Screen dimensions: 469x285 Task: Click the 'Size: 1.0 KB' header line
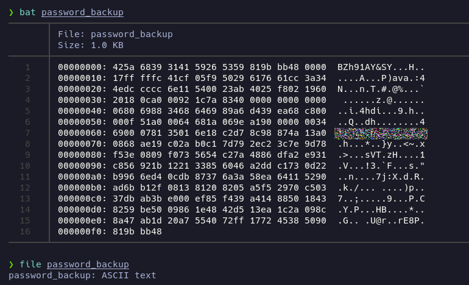[90, 45]
